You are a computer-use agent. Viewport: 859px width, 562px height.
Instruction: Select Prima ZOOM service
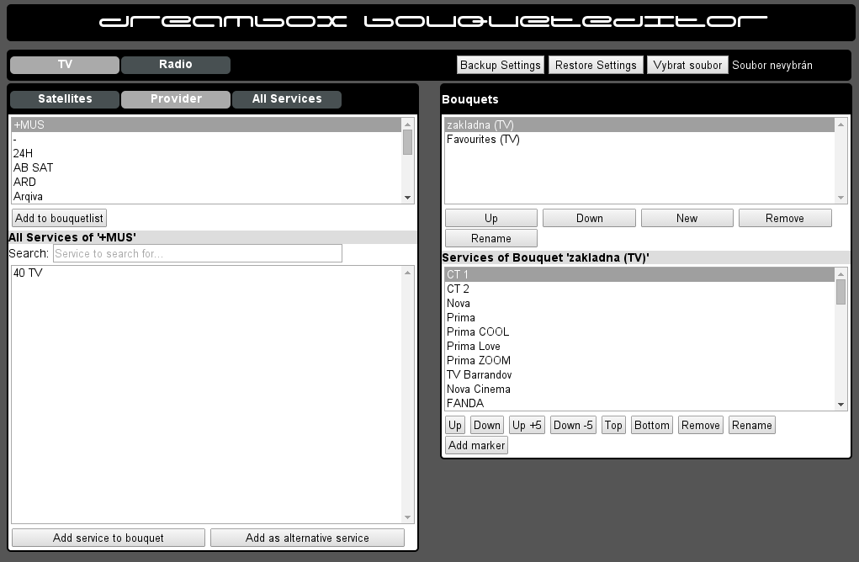coord(639,360)
